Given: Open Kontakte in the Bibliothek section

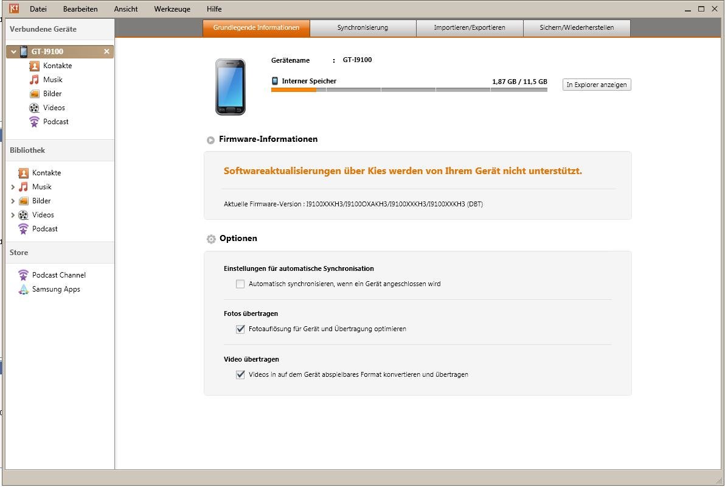Looking at the screenshot, I should pyautogui.click(x=46, y=173).
